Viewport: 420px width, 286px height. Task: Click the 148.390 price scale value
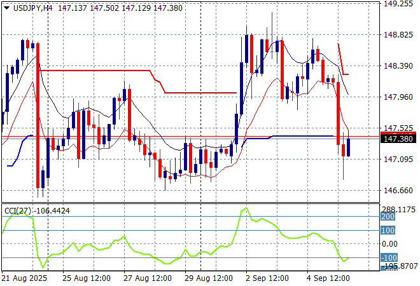pos(398,66)
